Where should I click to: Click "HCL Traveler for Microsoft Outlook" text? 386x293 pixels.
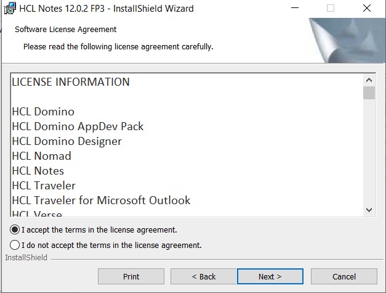point(101,200)
